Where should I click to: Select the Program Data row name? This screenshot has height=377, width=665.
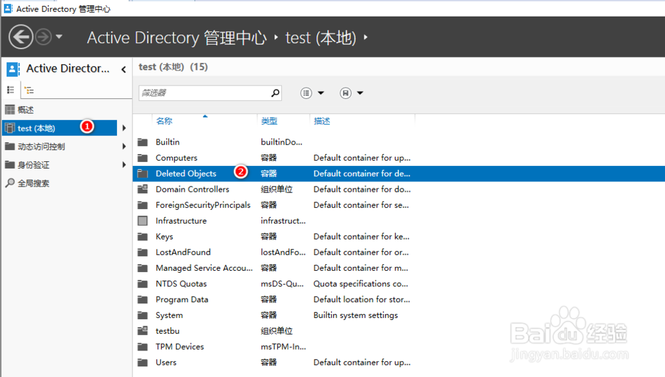click(182, 299)
